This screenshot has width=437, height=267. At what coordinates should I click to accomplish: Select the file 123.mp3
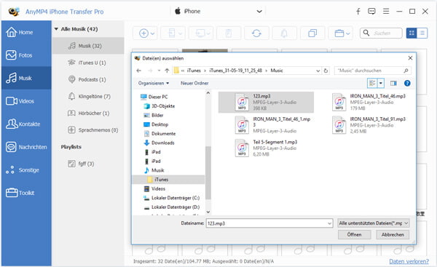pos(266,102)
